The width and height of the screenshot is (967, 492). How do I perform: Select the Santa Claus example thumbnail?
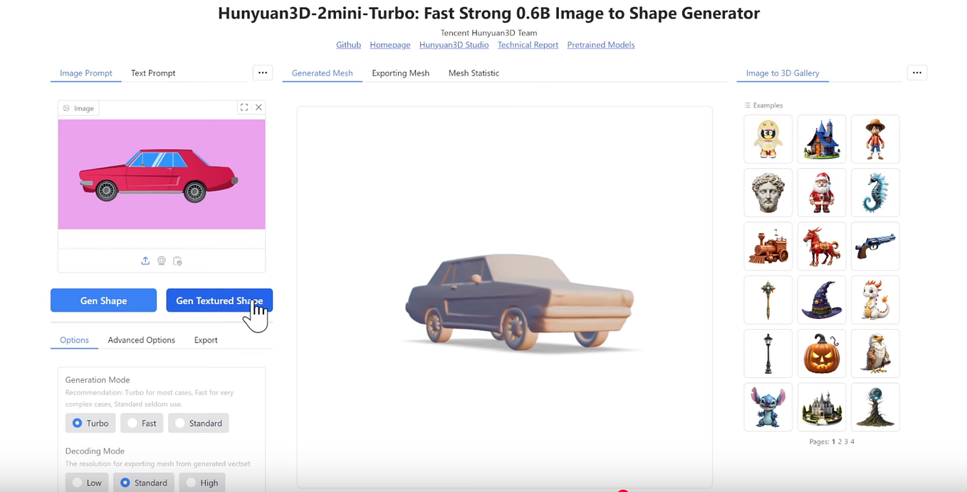[x=821, y=192]
